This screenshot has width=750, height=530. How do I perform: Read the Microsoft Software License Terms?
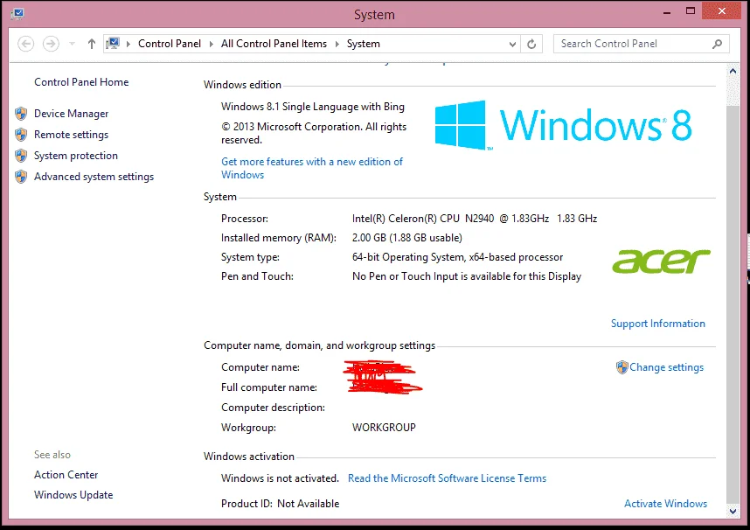point(447,478)
